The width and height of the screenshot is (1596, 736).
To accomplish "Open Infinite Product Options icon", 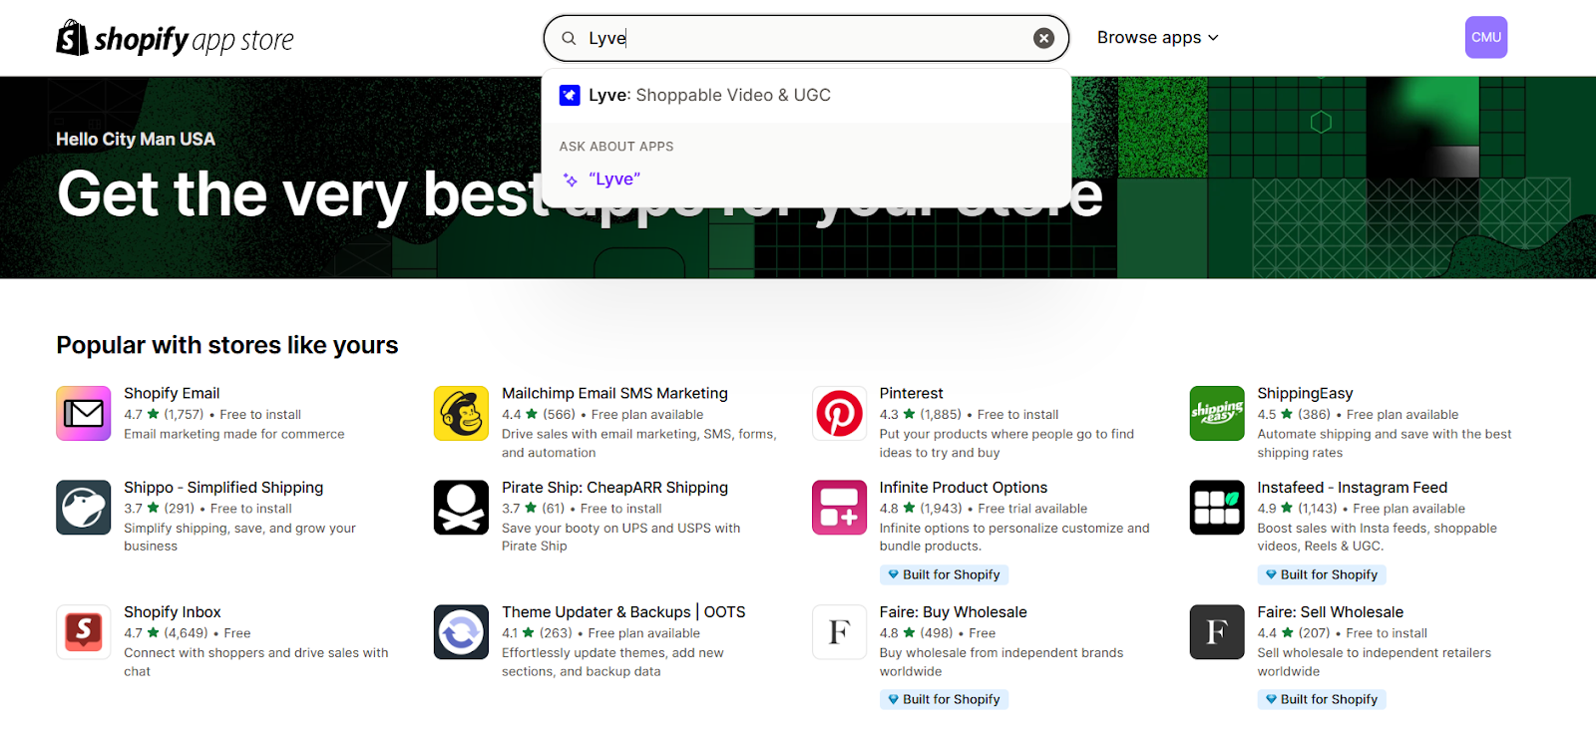I will coord(839,508).
